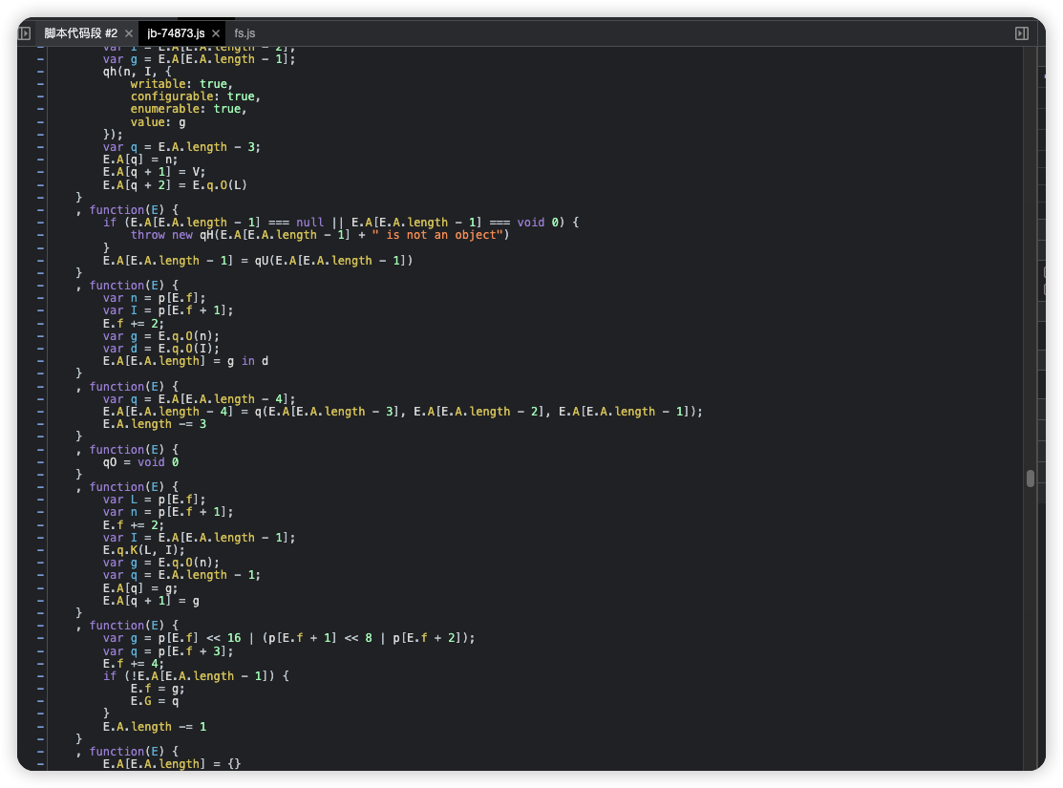Toggle the debugger sidebar icon at top right
Image resolution: width=1063 pixels, height=788 pixels.
coord(1021,33)
